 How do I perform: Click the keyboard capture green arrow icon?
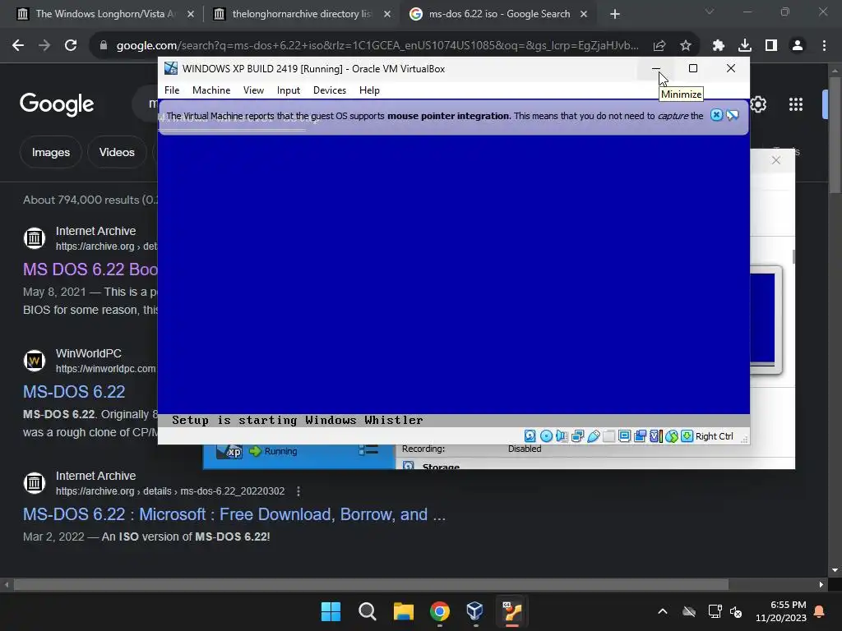[687, 436]
